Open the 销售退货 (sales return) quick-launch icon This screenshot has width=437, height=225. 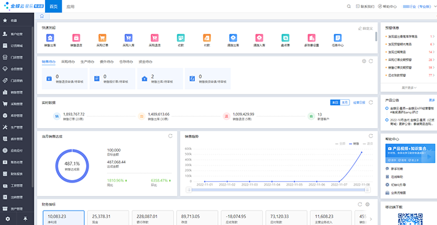click(x=76, y=38)
